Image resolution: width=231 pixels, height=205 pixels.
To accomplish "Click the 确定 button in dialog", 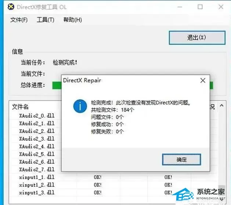I will (x=181, y=160).
